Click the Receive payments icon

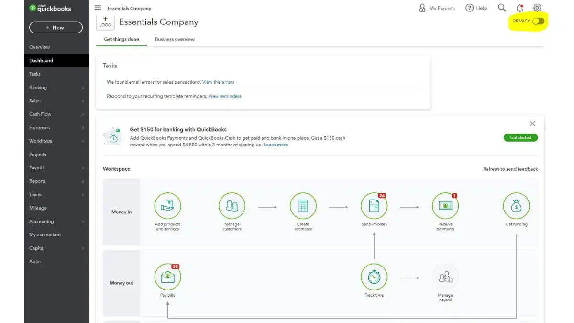coord(445,206)
